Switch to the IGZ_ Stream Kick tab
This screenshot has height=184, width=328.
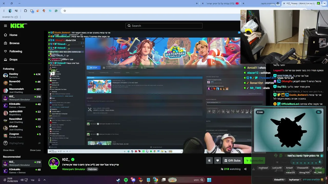tap(302, 4)
